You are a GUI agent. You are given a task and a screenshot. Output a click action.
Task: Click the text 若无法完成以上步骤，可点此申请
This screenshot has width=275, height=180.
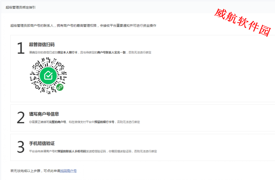click(35, 171)
